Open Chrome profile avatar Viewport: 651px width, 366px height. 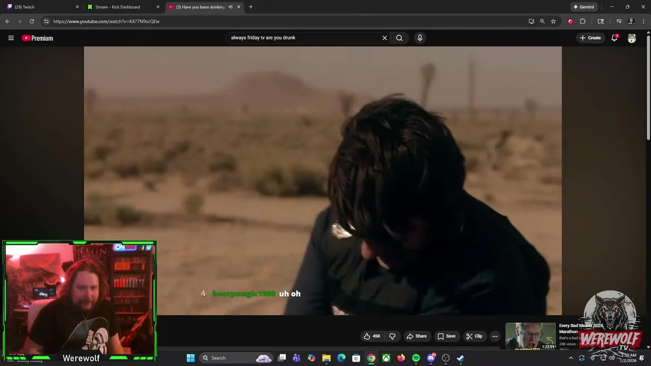[631, 21]
